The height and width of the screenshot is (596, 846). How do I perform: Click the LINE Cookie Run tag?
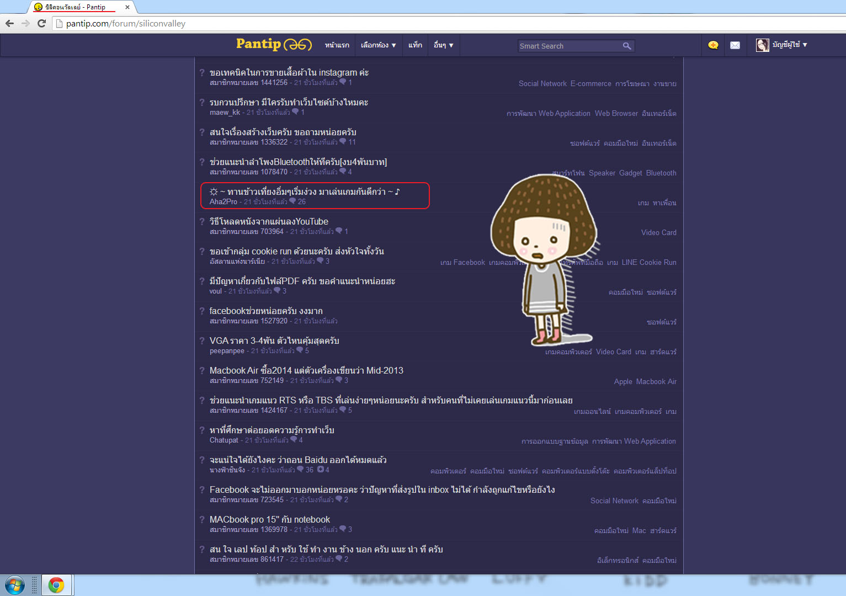(x=649, y=262)
